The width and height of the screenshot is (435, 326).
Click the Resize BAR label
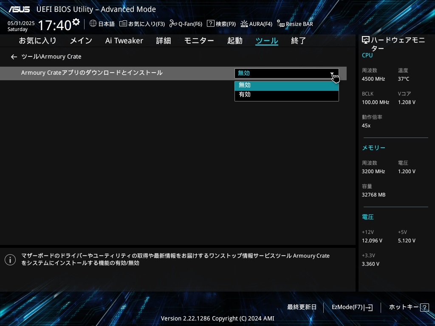click(299, 24)
